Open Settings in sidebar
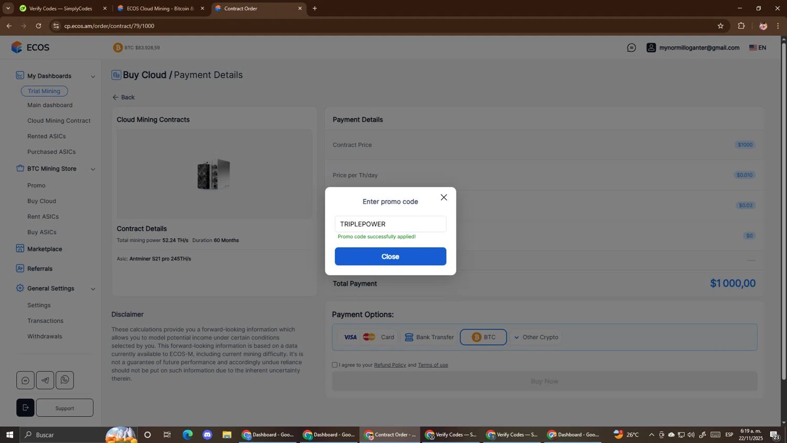Image resolution: width=787 pixels, height=443 pixels. (x=39, y=305)
